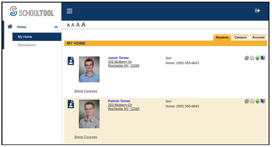Switch to the Account tab

258,38
